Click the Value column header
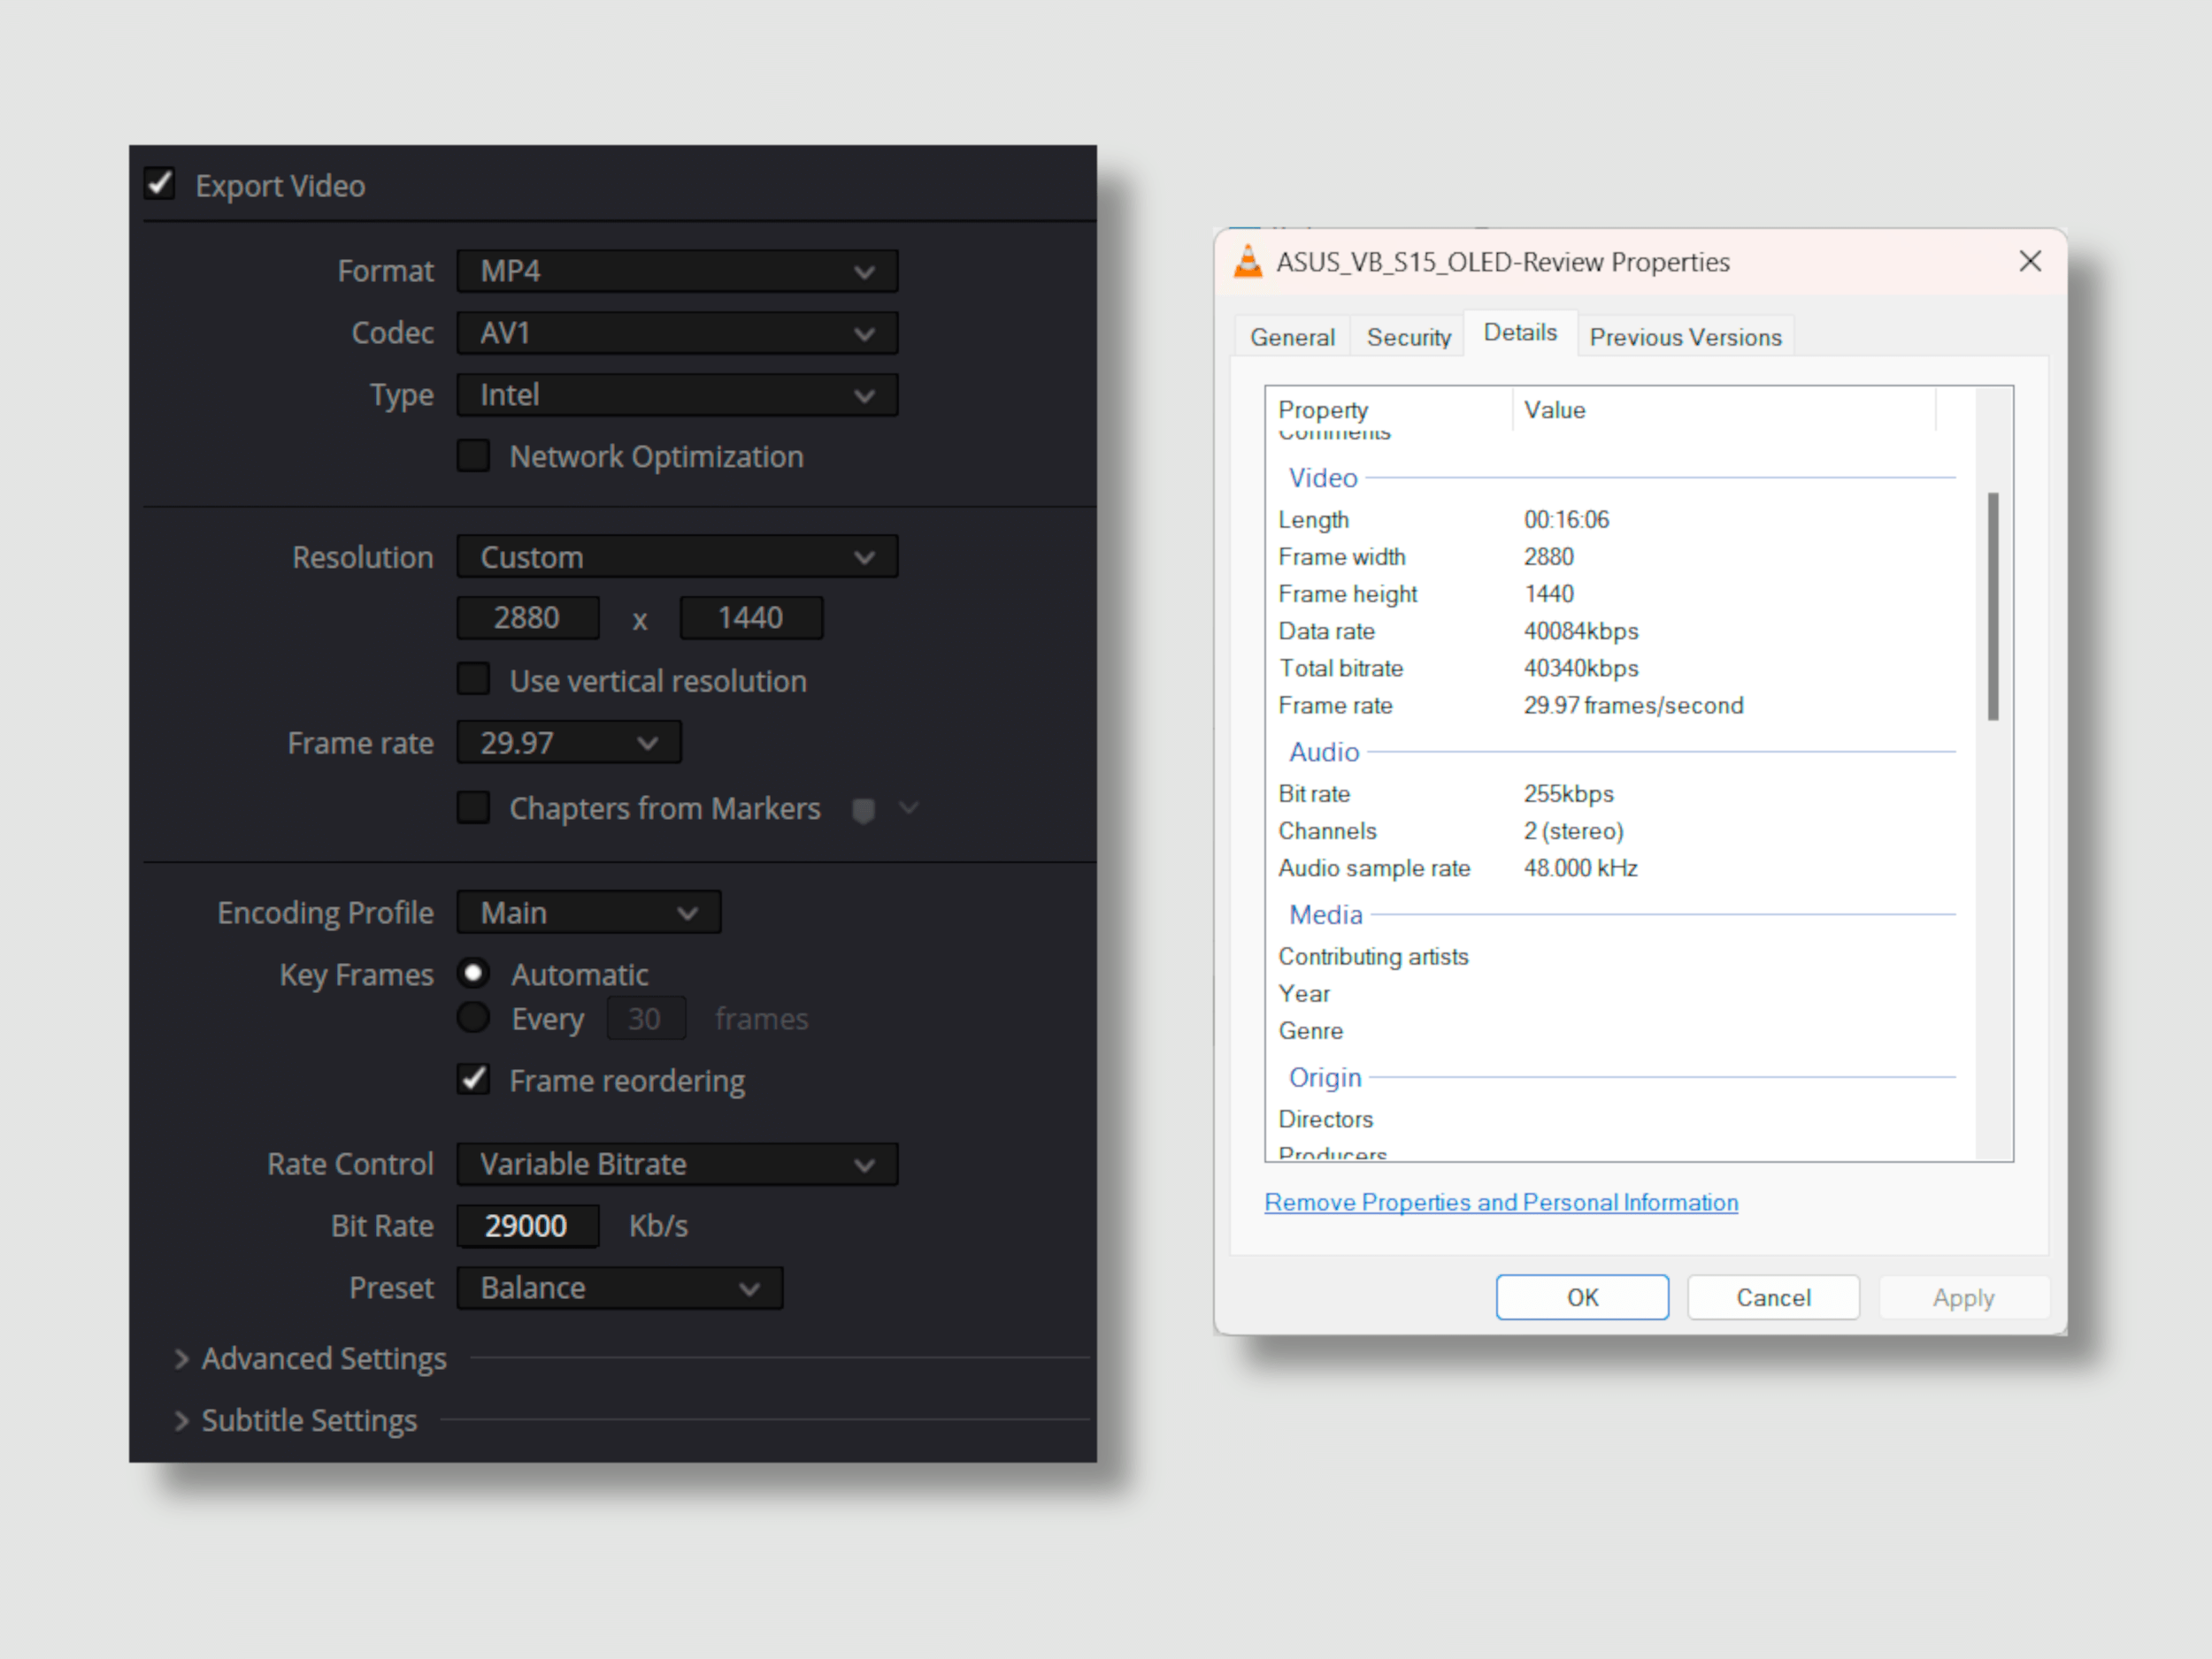The width and height of the screenshot is (2212, 1659). pos(1725,409)
